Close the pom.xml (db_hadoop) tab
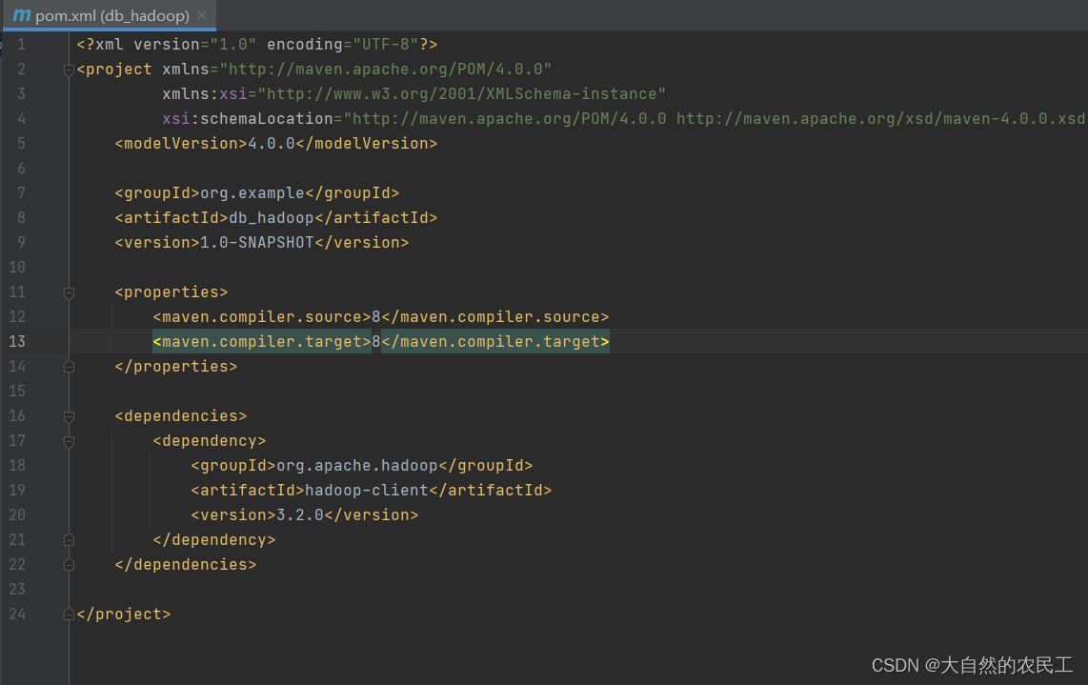The image size is (1088, 685). pos(201,16)
